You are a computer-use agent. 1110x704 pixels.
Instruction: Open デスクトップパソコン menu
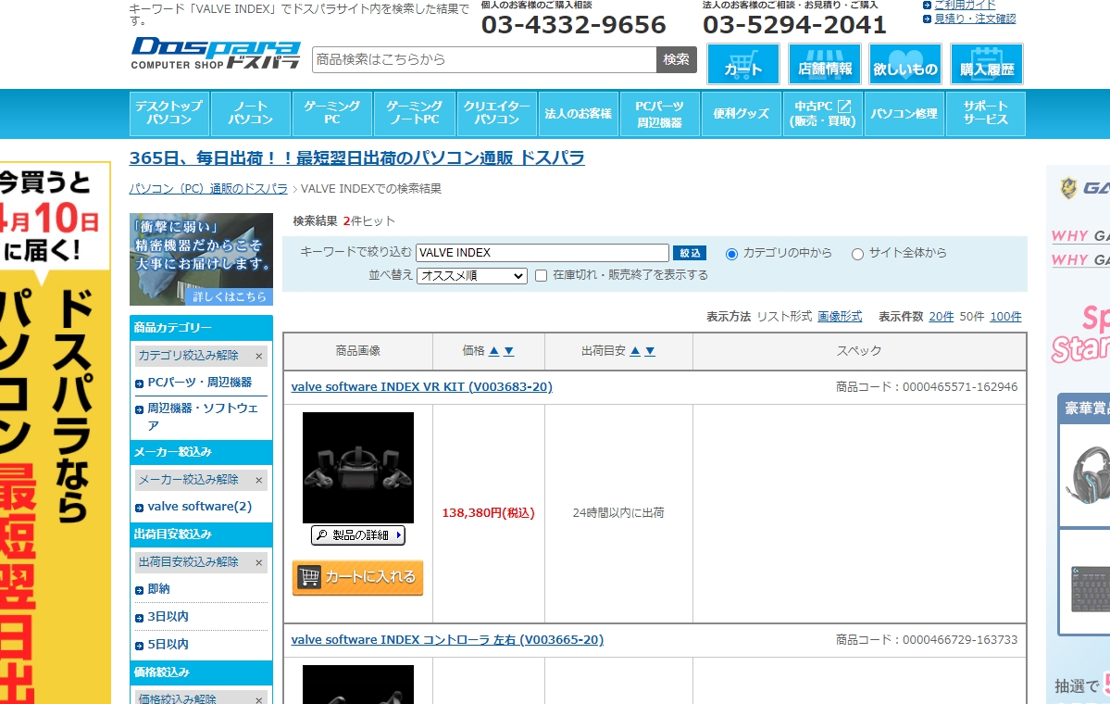point(169,113)
